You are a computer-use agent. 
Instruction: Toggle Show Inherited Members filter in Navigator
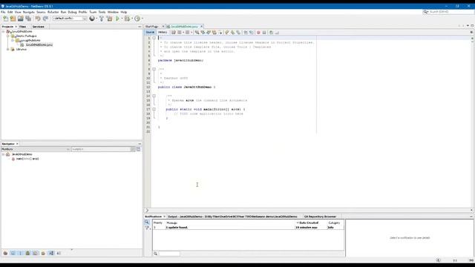[x=5, y=253]
